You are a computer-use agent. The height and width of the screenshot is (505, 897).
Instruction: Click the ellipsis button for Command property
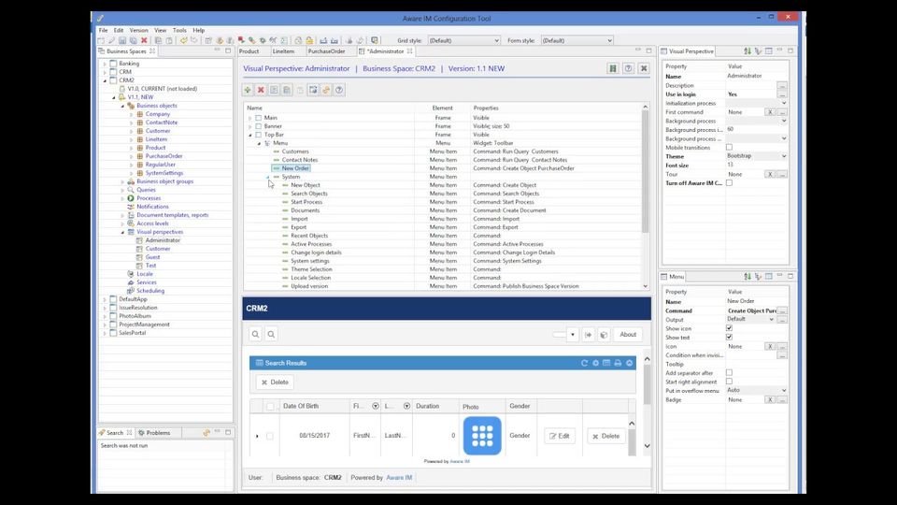point(782,310)
